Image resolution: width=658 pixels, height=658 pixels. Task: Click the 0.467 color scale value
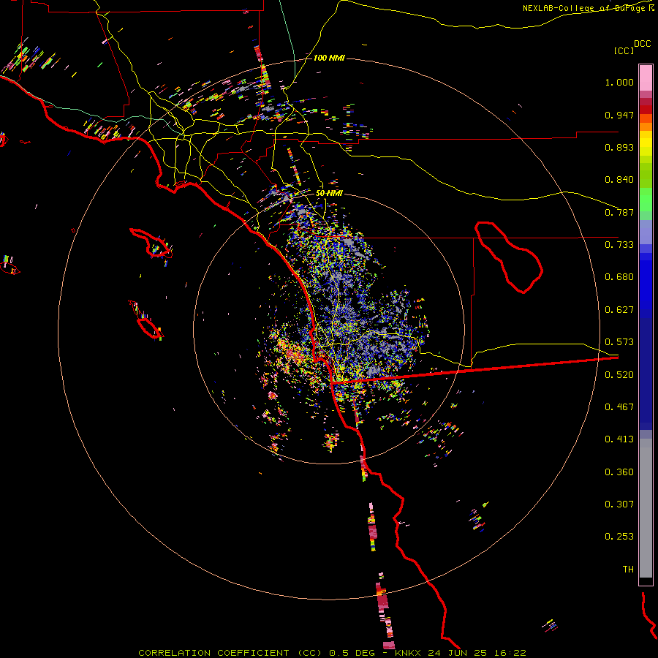[x=619, y=407]
